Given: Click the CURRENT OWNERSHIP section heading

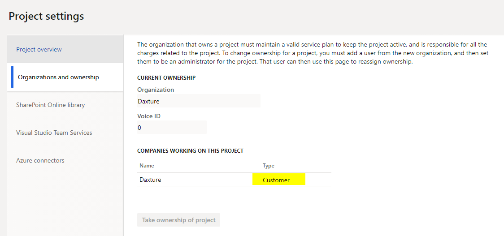Looking at the screenshot, I should [166, 78].
